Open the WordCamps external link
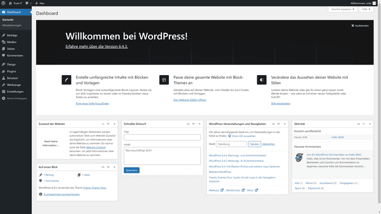 coord(235,190)
